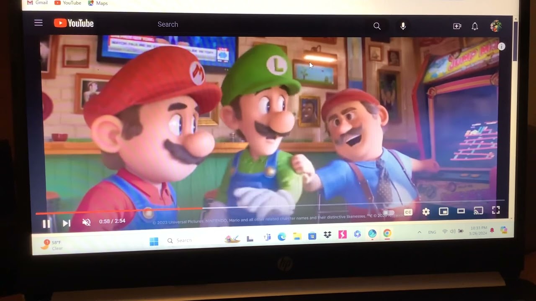This screenshot has height=301, width=536.
Task: Seek on the red video progress bar
Action: [270, 208]
